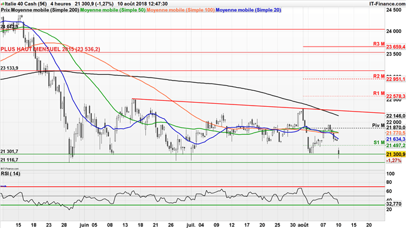Click the 'R2 M' resistance label
This screenshot has height=228, width=406.
[x=379, y=76]
